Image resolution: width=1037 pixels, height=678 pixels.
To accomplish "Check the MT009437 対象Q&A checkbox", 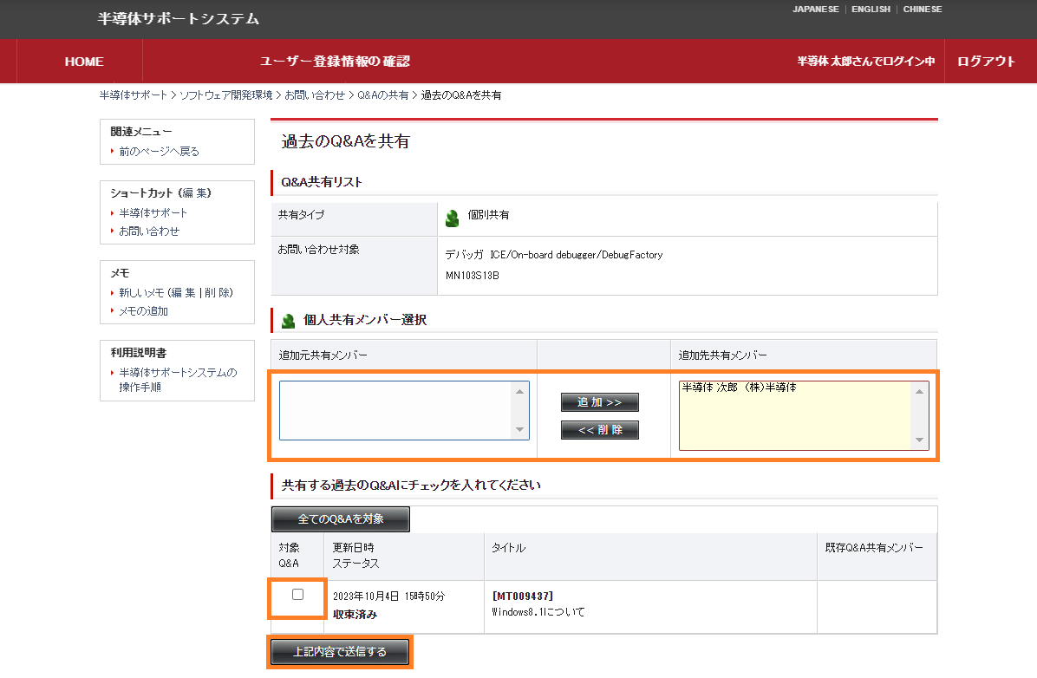I will click(x=297, y=595).
